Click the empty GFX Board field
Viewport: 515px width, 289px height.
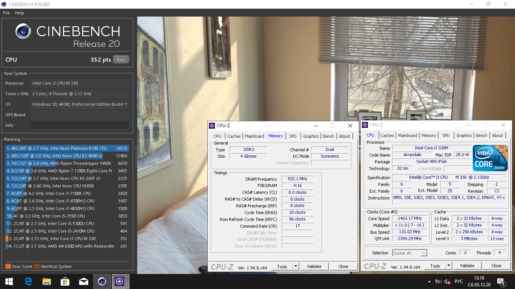coord(80,115)
